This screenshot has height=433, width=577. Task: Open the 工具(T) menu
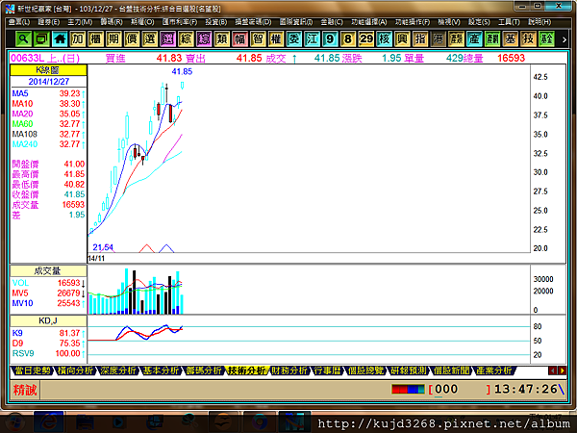tap(509, 22)
